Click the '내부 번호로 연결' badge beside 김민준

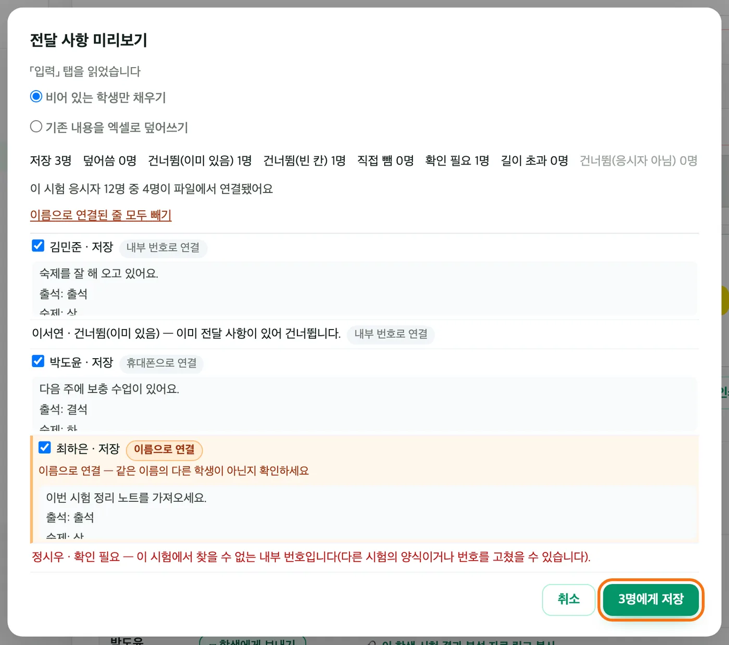click(x=163, y=248)
